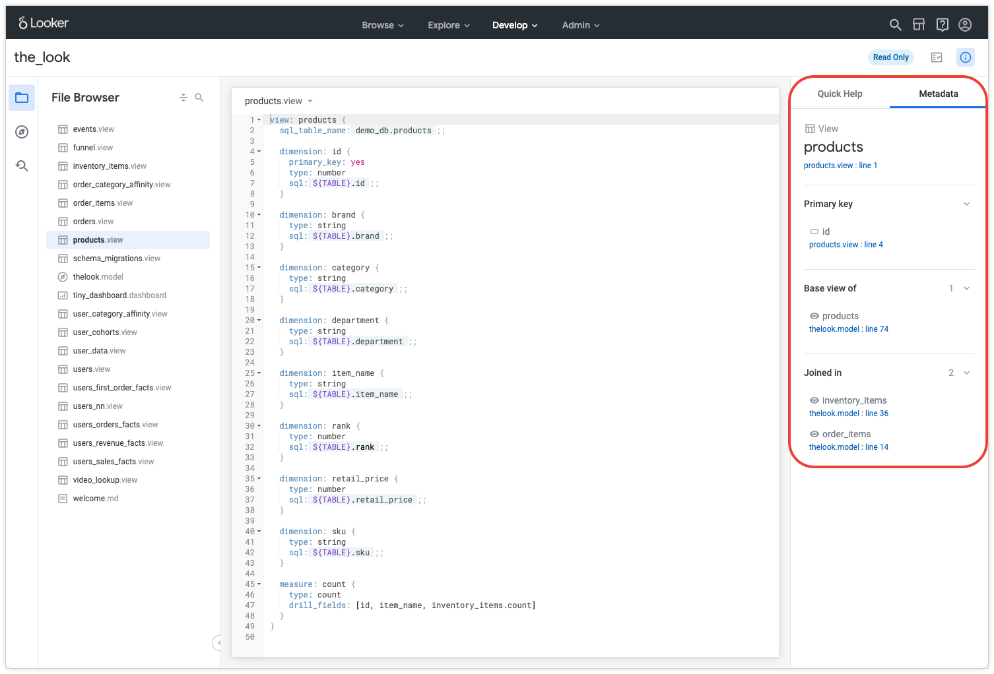Open the Marketplace store icon
The width and height of the screenshot is (994, 674).
[x=919, y=25]
